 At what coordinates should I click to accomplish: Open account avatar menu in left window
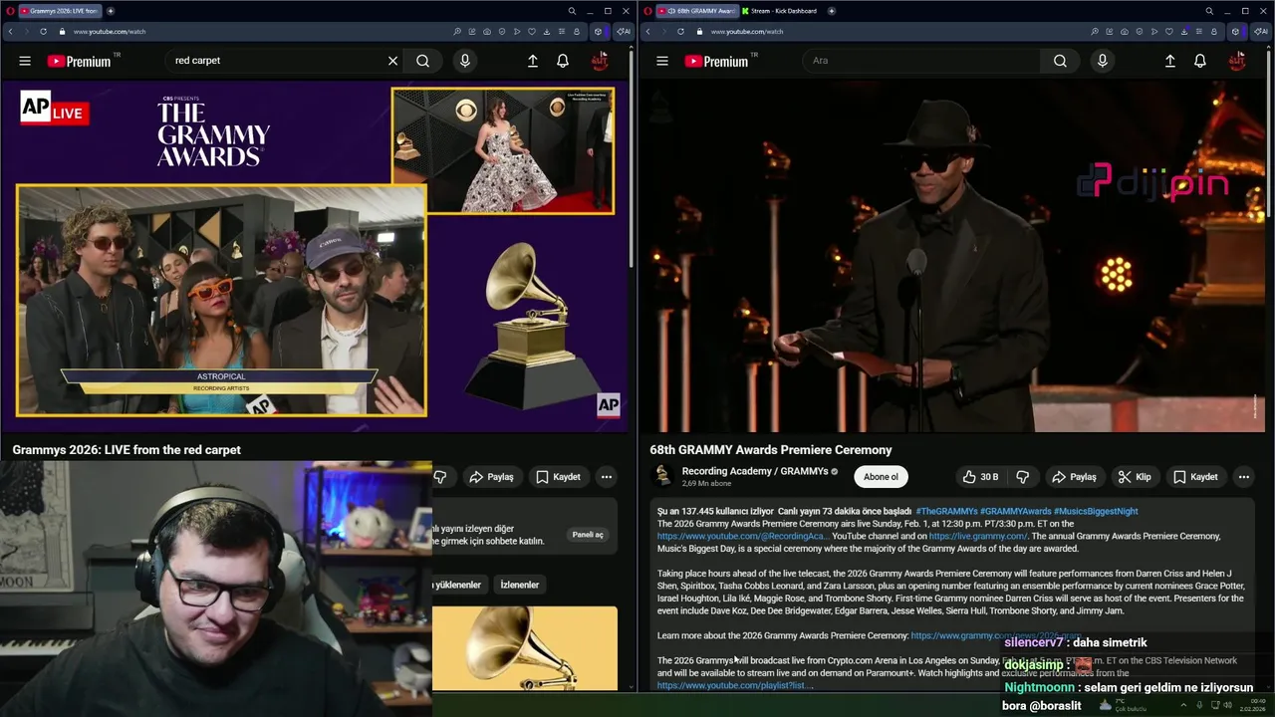click(600, 61)
